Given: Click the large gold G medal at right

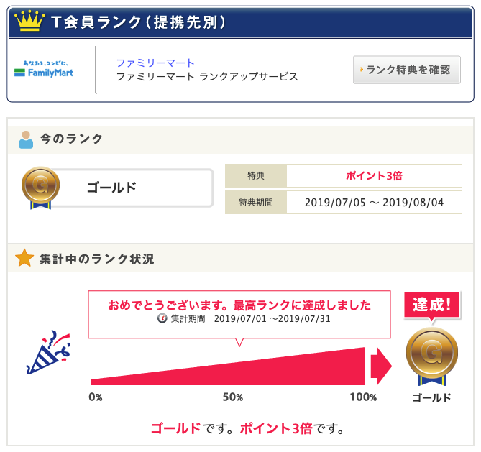Looking at the screenshot, I should [x=431, y=356].
